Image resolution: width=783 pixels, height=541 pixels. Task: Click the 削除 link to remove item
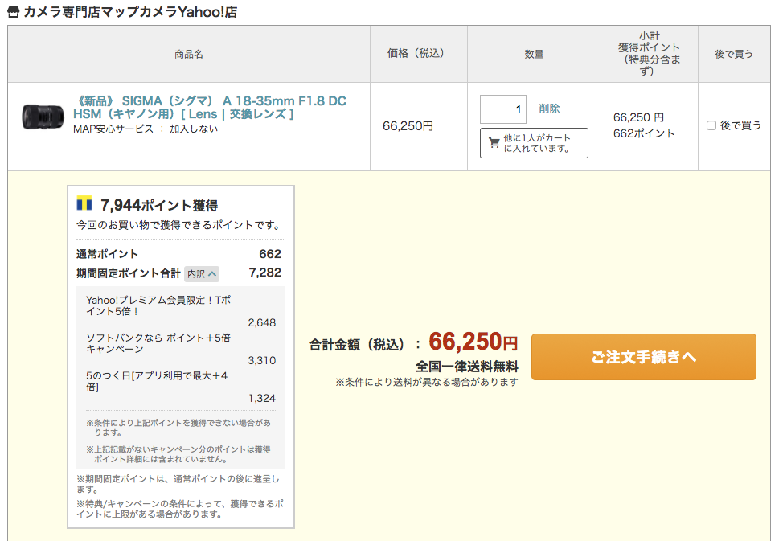[x=549, y=109]
